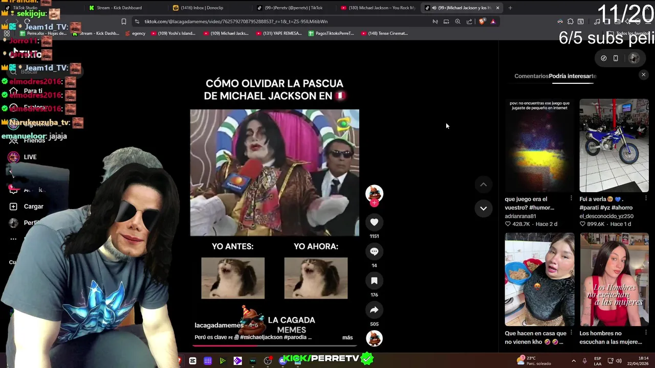This screenshot has height=368, width=655.
Task: Expand hidden system tray icons chevron
Action: [x=573, y=361]
